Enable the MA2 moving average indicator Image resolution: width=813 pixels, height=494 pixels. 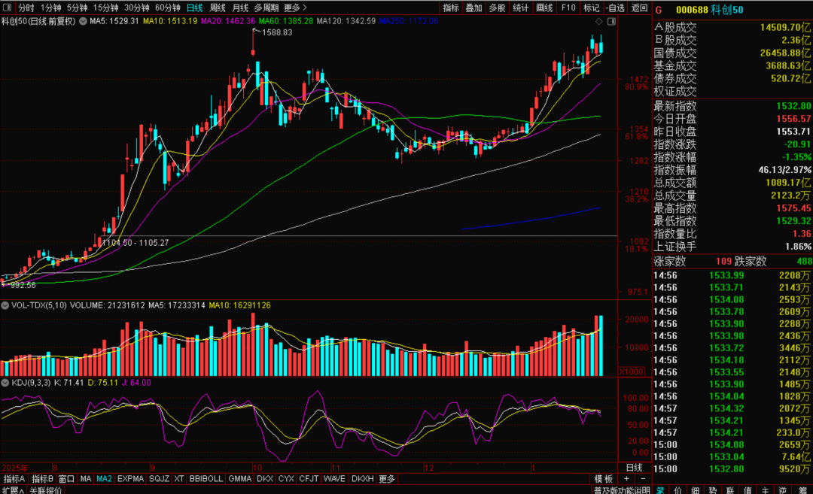click(104, 479)
